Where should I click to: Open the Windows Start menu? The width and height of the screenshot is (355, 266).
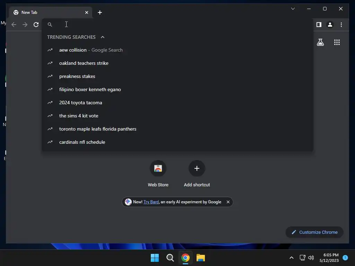click(x=155, y=258)
